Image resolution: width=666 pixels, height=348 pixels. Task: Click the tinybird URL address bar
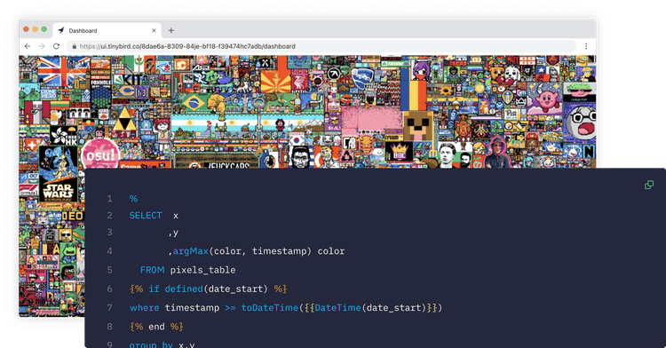[321, 46]
